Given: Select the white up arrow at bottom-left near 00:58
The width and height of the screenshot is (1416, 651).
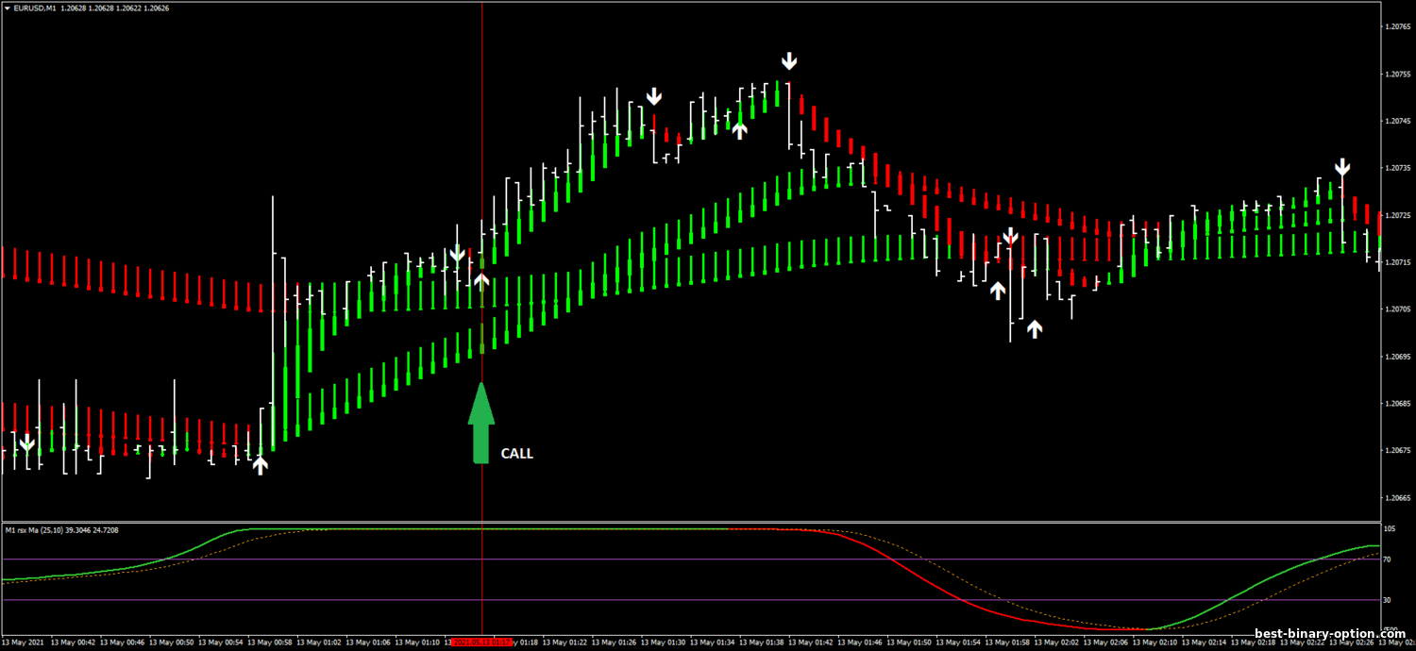Looking at the screenshot, I should pyautogui.click(x=260, y=463).
